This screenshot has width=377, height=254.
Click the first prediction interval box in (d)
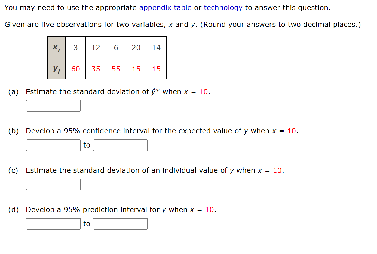pyautogui.click(x=53, y=224)
